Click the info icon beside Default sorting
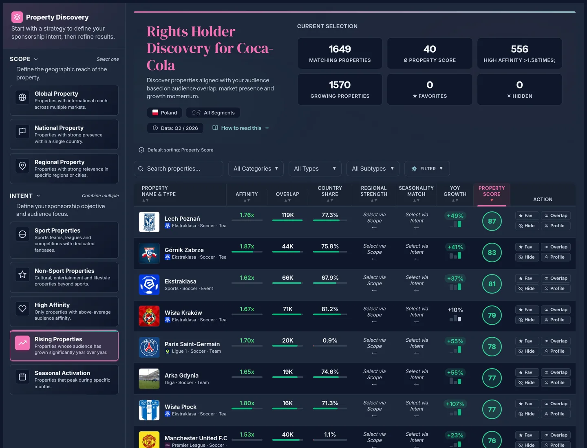587x448 pixels. [x=141, y=150]
